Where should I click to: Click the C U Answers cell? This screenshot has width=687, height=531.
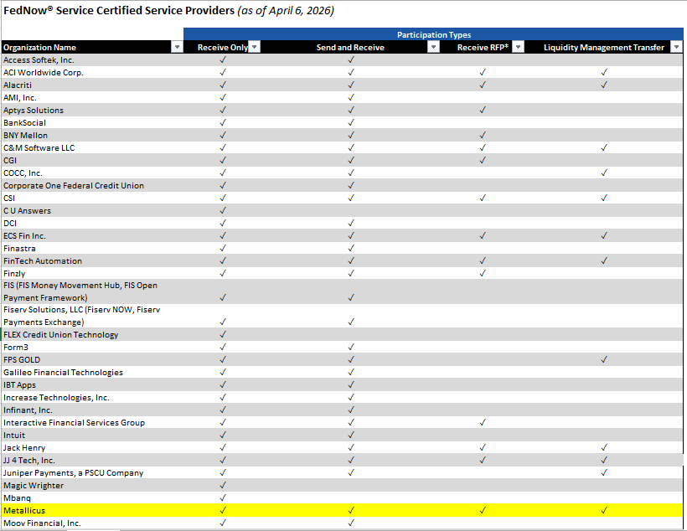[x=92, y=211]
